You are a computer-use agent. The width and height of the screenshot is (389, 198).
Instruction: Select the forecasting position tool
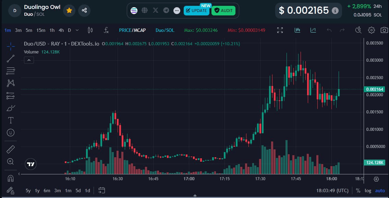coord(11,96)
